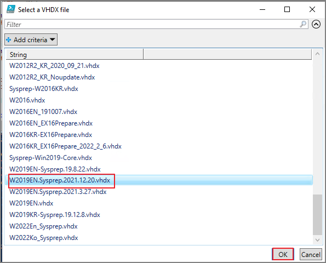
Task: Close the Select a VHDX file dialog
Action: click(312, 9)
